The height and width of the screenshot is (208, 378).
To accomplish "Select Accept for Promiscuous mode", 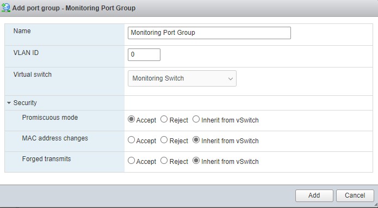I will 131,119.
